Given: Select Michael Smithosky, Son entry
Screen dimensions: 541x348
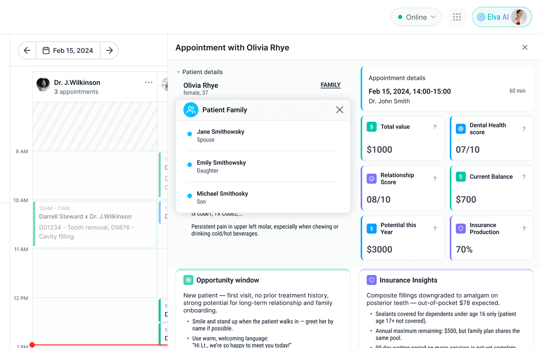Looking at the screenshot, I should coord(222,197).
